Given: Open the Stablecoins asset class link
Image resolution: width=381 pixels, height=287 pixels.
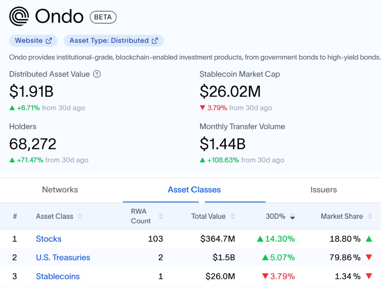Looking at the screenshot, I should (58, 276).
